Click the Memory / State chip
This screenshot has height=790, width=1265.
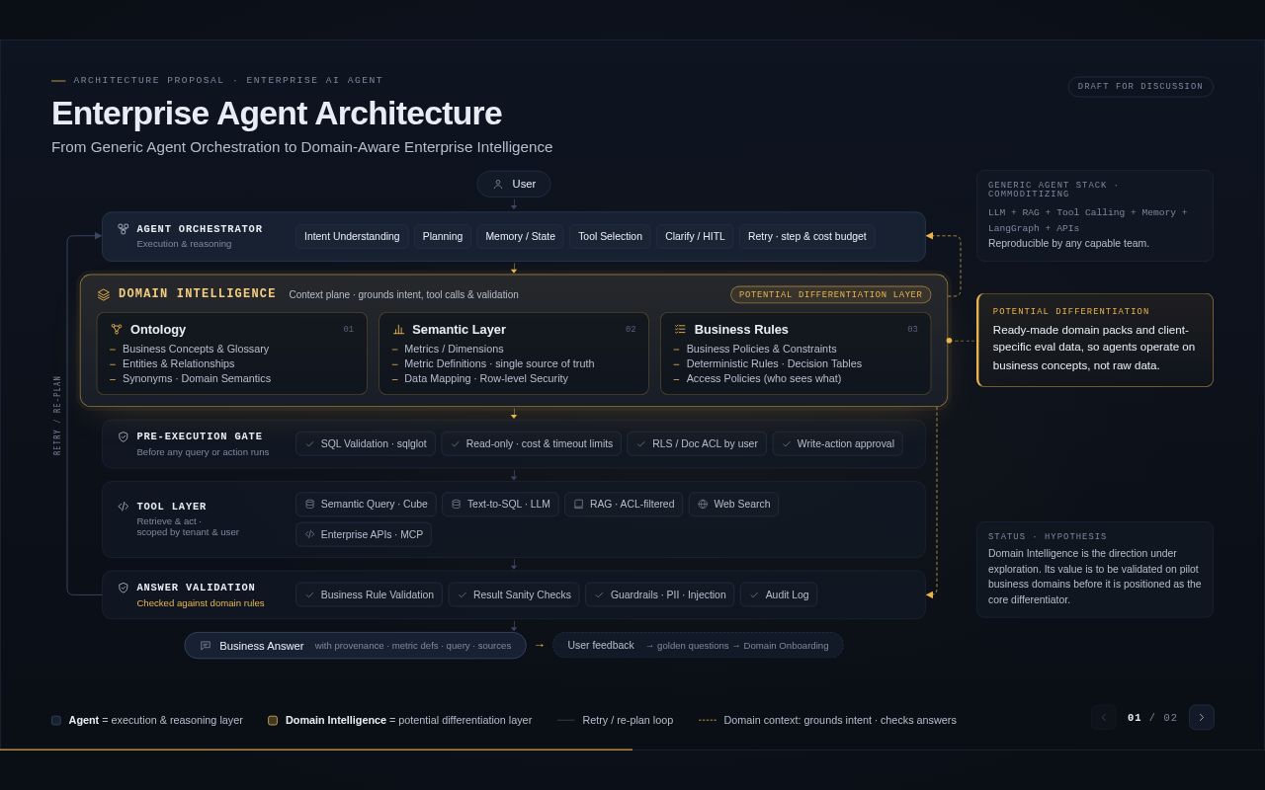(x=520, y=237)
